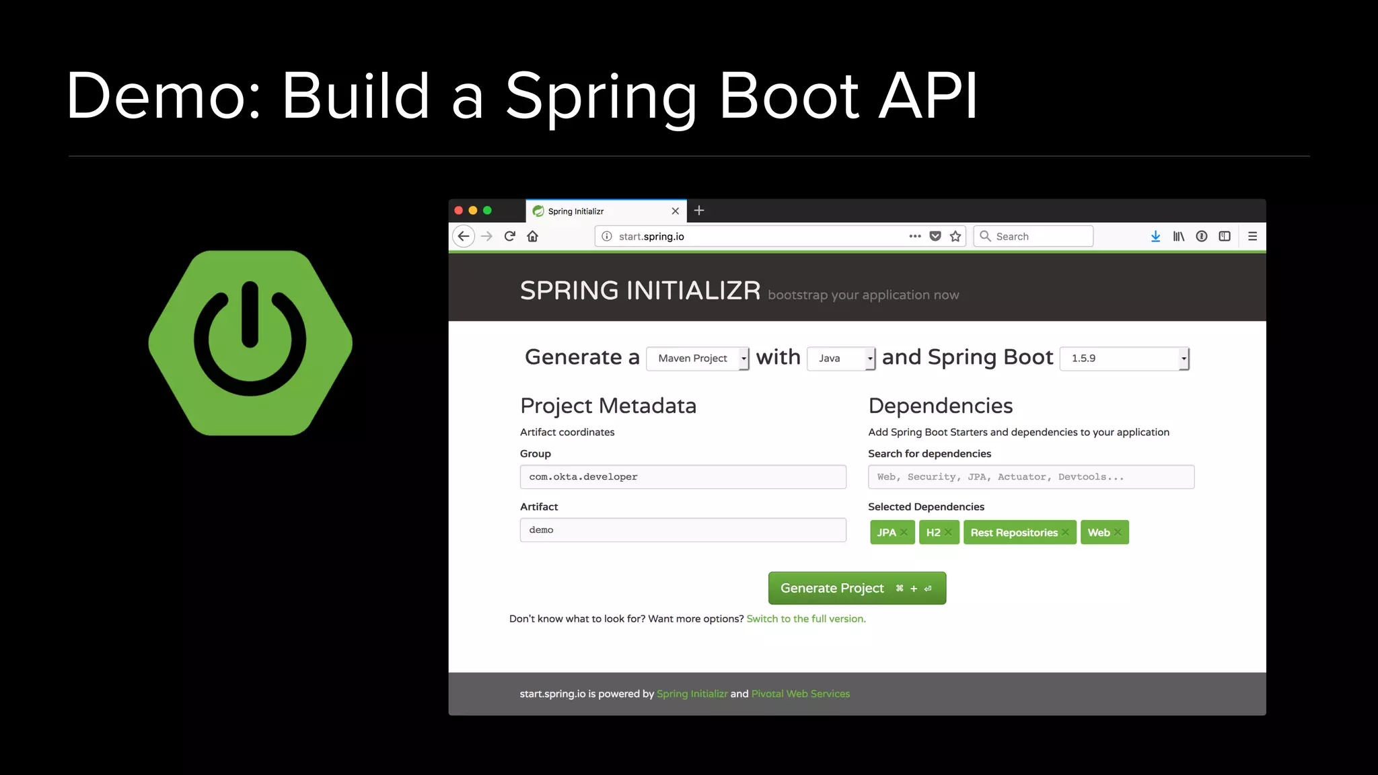
Task: Open the Java language dropdown
Action: [840, 359]
